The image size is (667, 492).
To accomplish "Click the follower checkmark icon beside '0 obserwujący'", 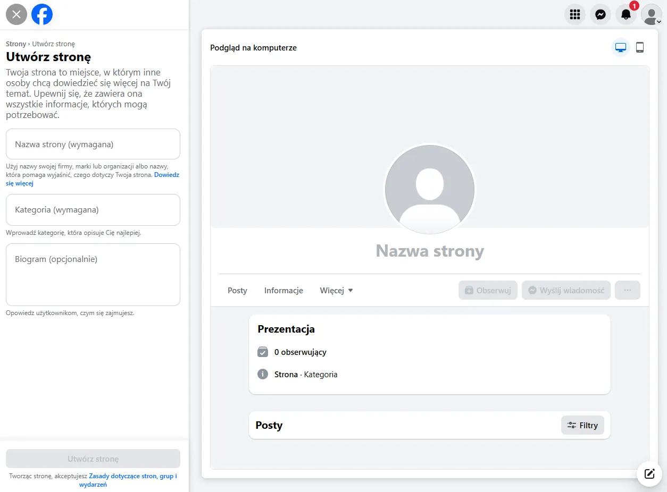I will coord(262,352).
